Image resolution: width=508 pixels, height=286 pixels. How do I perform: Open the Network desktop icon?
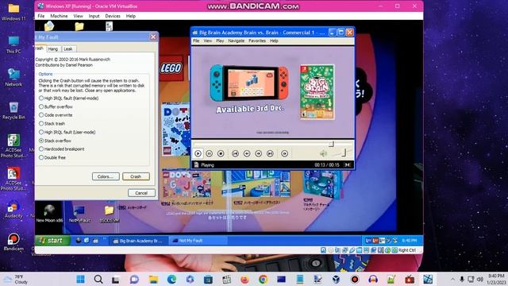pyautogui.click(x=13, y=77)
